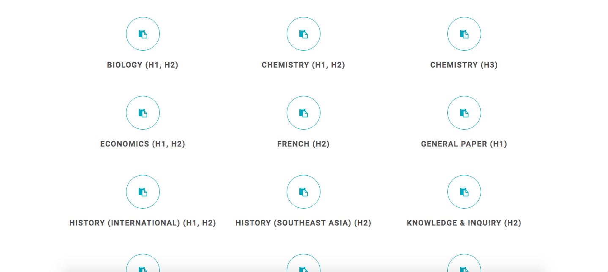Open the Economics (H1, H2) circle icon
The width and height of the screenshot is (608, 272).
[x=143, y=113]
